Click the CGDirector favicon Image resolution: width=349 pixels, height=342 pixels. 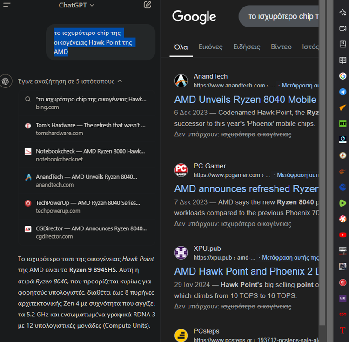point(28,229)
